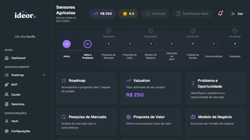Screen dimensions: 250x140
Task: Click the Visionário milestone icon
Action: [x=109, y=31]
